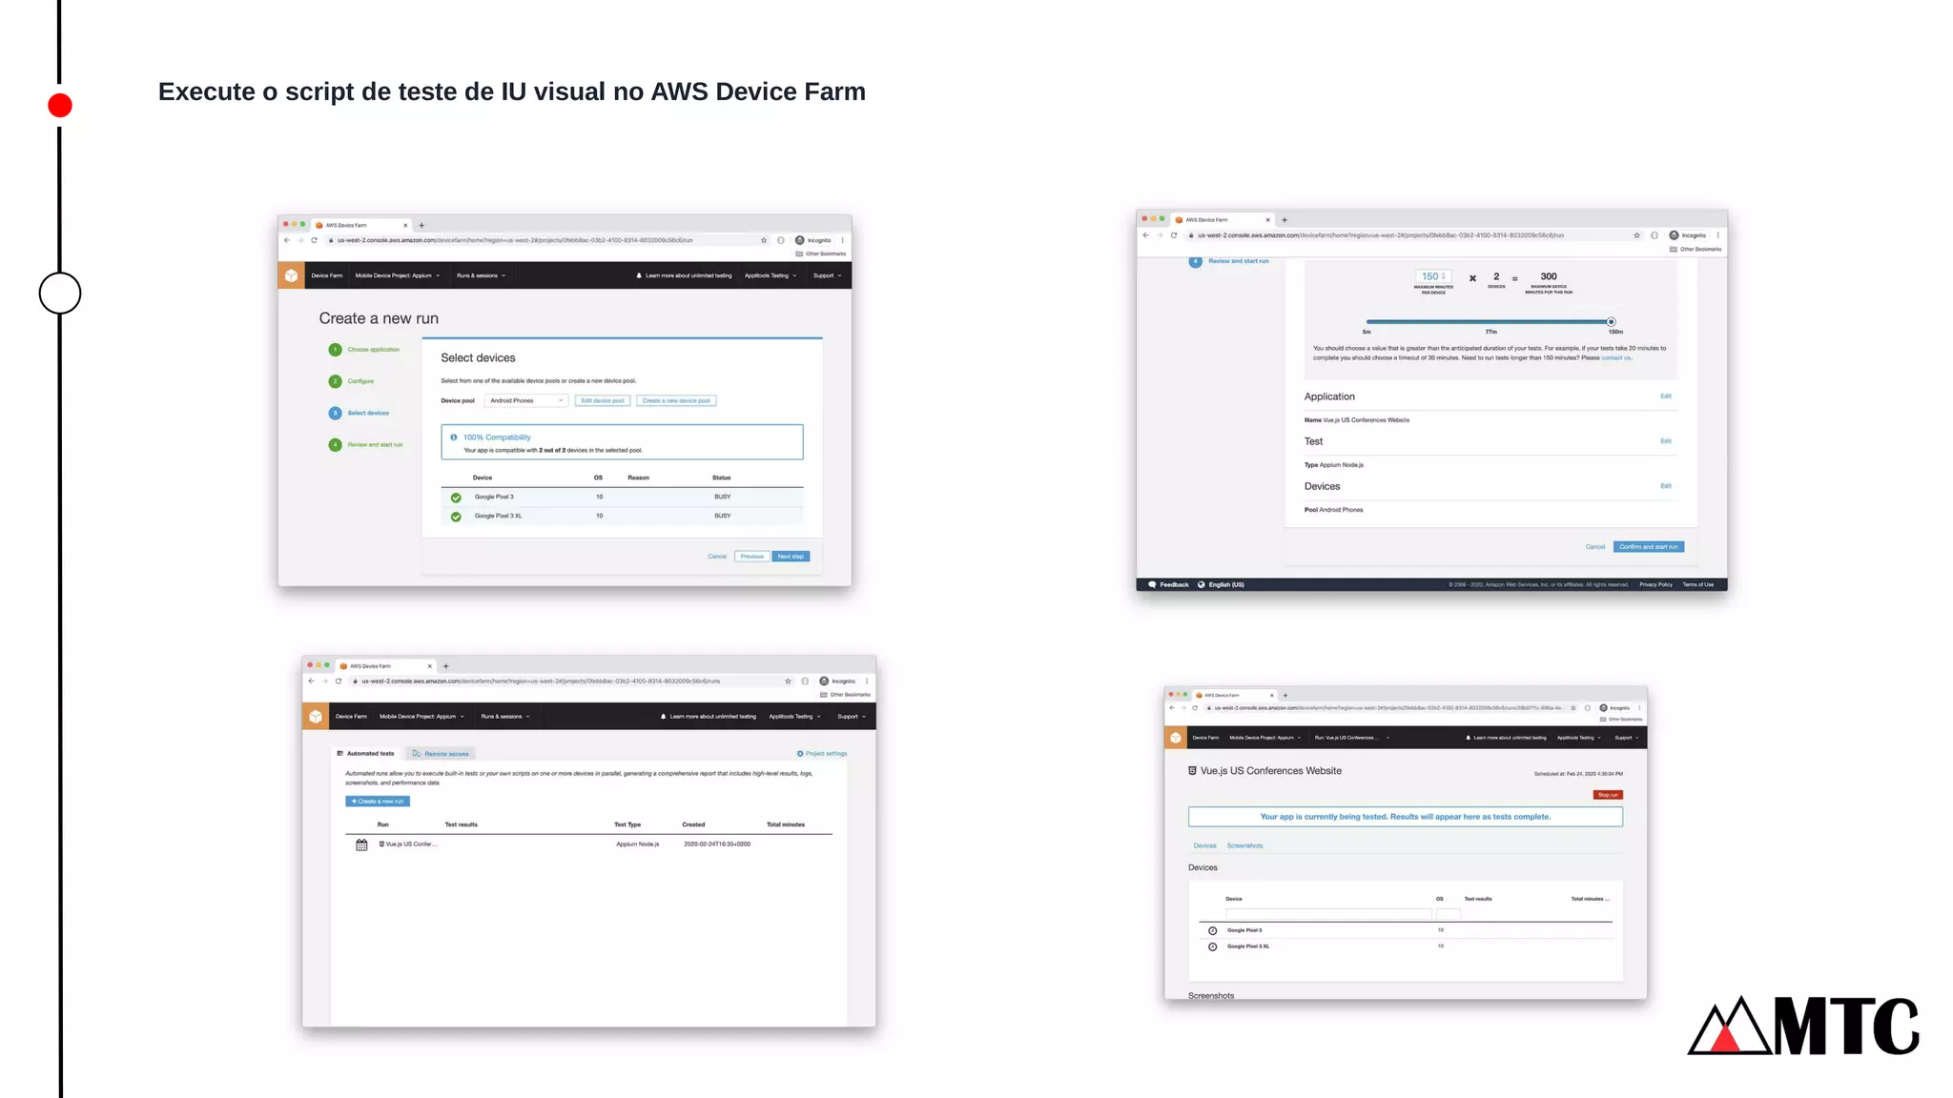Open new tab in Select devices window

coord(421,226)
